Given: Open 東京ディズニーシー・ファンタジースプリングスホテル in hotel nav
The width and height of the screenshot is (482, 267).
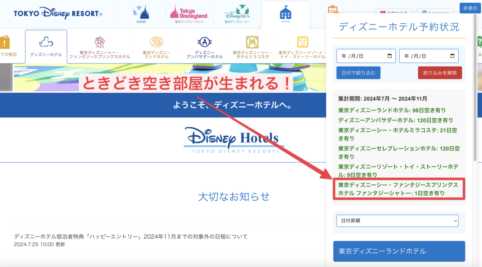Looking at the screenshot, I should (x=100, y=47).
